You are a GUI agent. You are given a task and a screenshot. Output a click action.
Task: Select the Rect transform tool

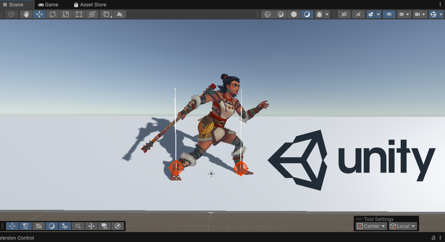click(x=79, y=14)
